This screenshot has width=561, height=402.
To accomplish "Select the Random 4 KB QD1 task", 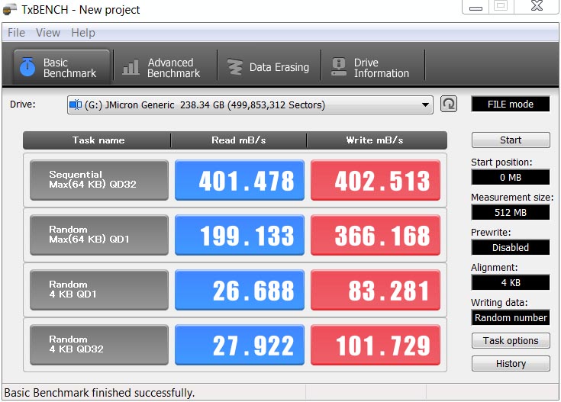I will [99, 290].
